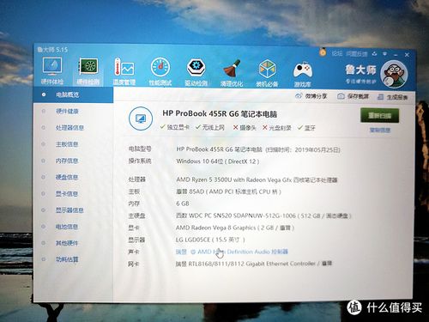The image size is (429, 322).
Task: Click the green 重新扫描 rescan button
Action: pyautogui.click(x=379, y=115)
